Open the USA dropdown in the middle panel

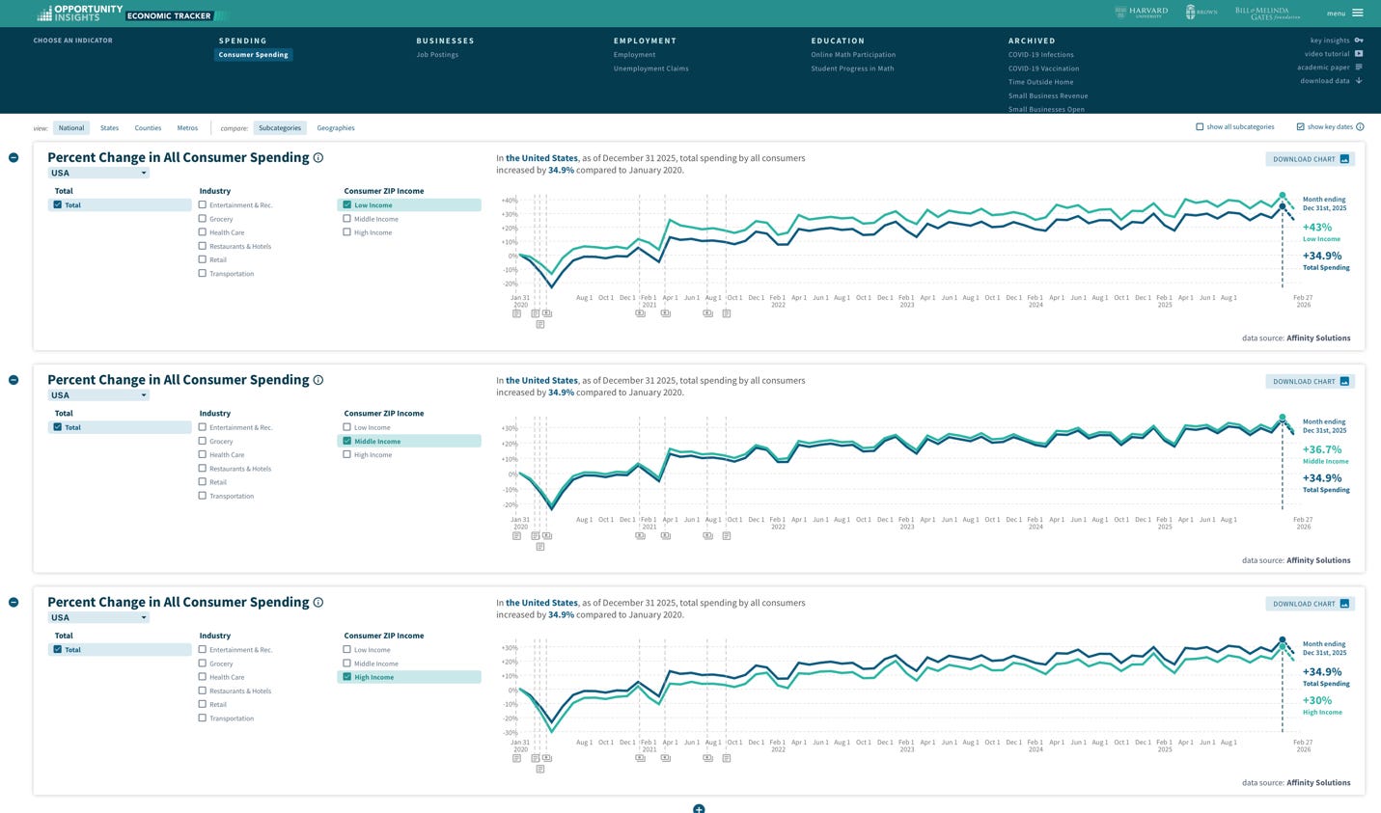(98, 395)
